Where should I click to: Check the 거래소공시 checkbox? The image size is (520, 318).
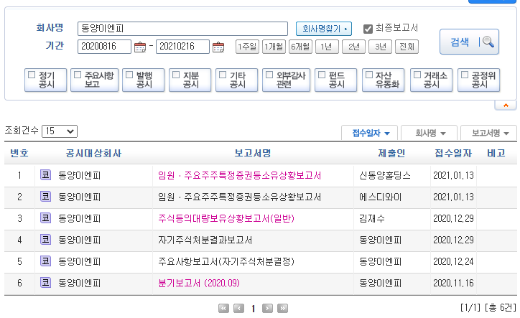point(417,75)
